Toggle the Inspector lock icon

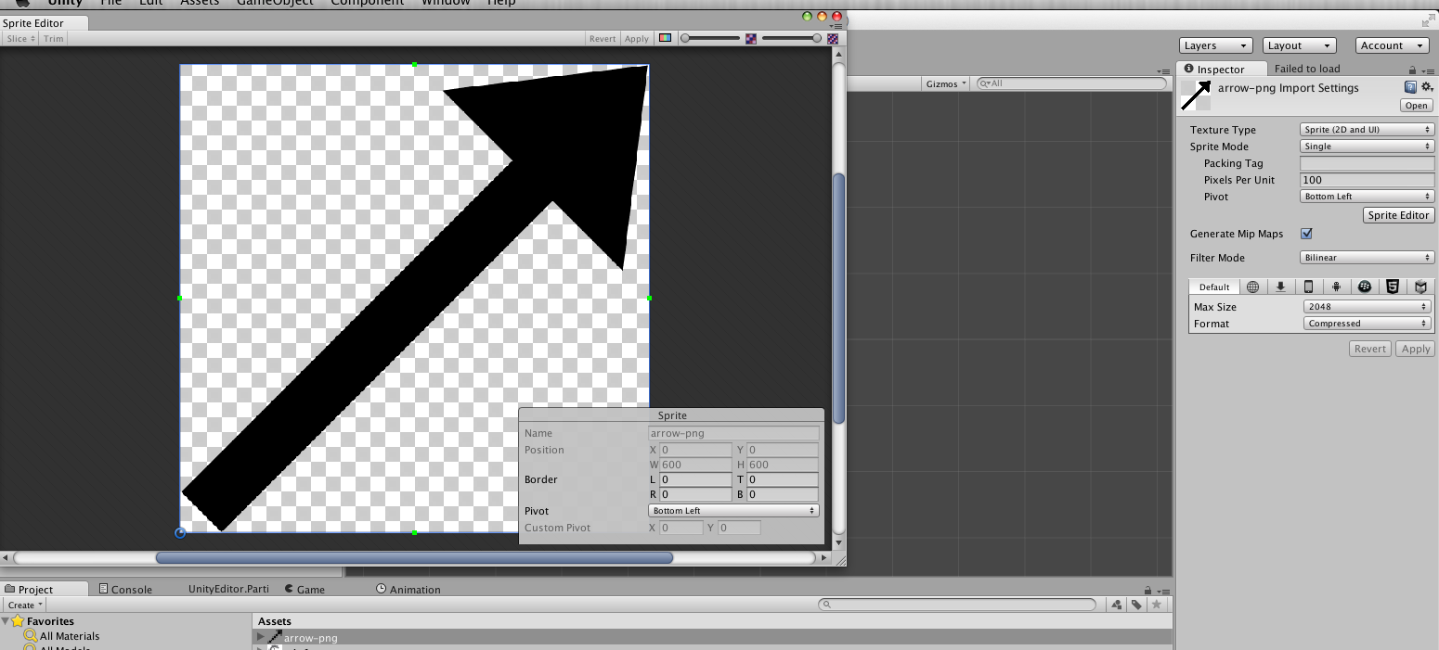(x=1412, y=70)
